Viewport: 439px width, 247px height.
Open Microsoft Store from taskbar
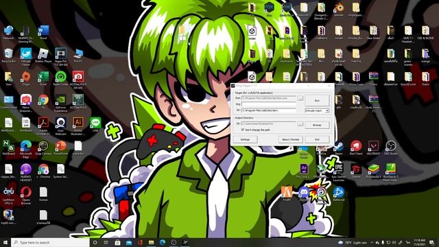(x=117, y=242)
